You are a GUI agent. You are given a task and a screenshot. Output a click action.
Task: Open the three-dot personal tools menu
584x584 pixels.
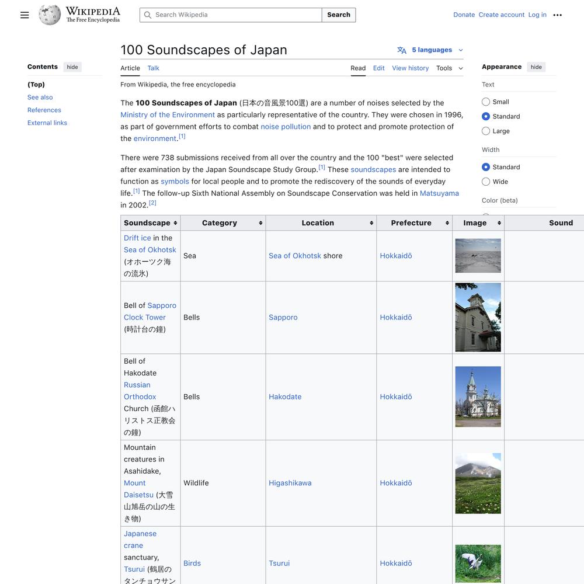557,15
